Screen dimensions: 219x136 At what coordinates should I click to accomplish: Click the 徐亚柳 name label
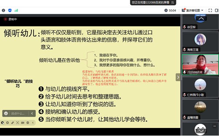pos(191,27)
